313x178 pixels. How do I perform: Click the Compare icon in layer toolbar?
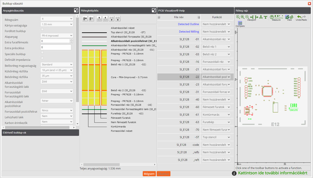tap(240, 24)
